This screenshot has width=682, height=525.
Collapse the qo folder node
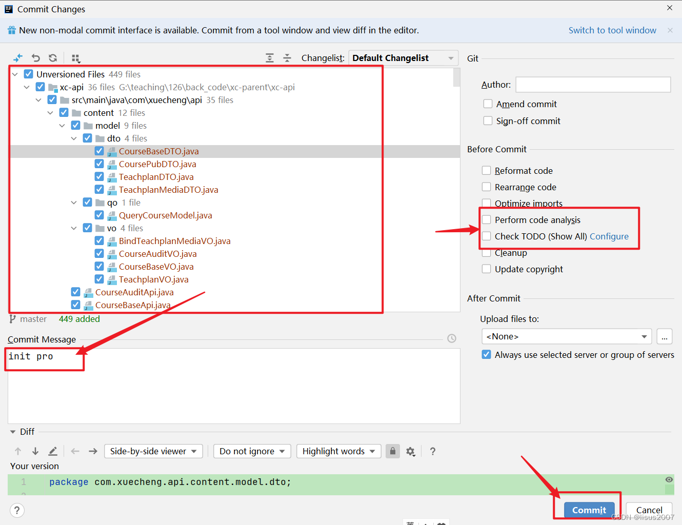(x=74, y=203)
